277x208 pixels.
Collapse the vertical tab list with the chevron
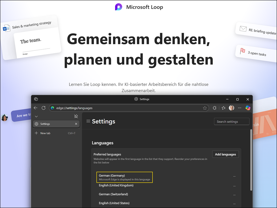[36, 116]
